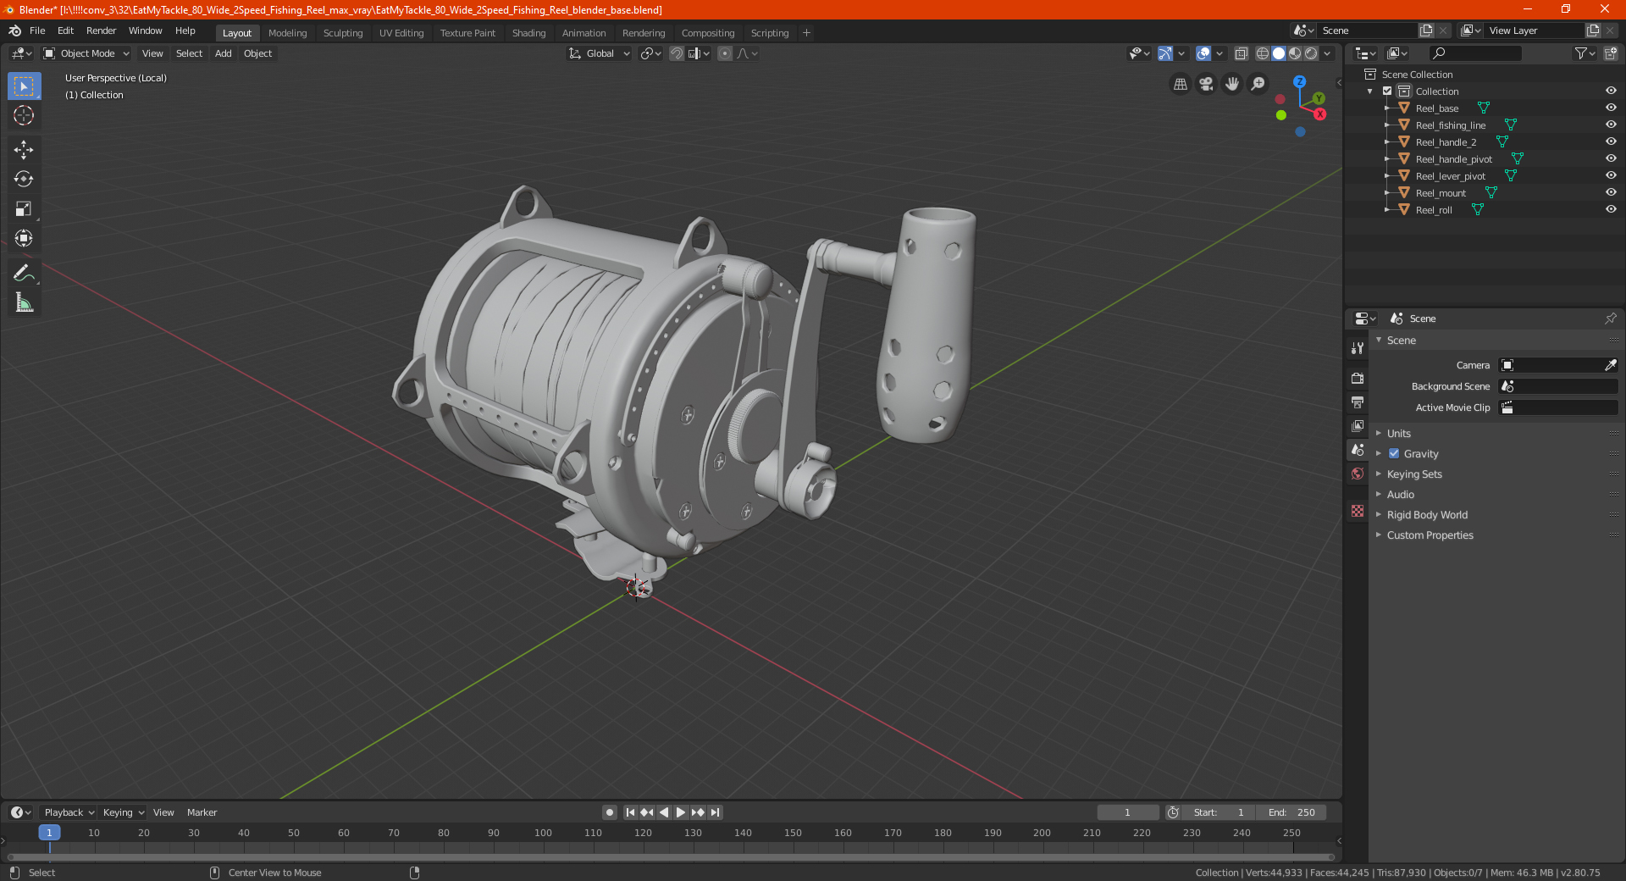
Task: Open the View Layer properties tab
Action: tap(1358, 425)
